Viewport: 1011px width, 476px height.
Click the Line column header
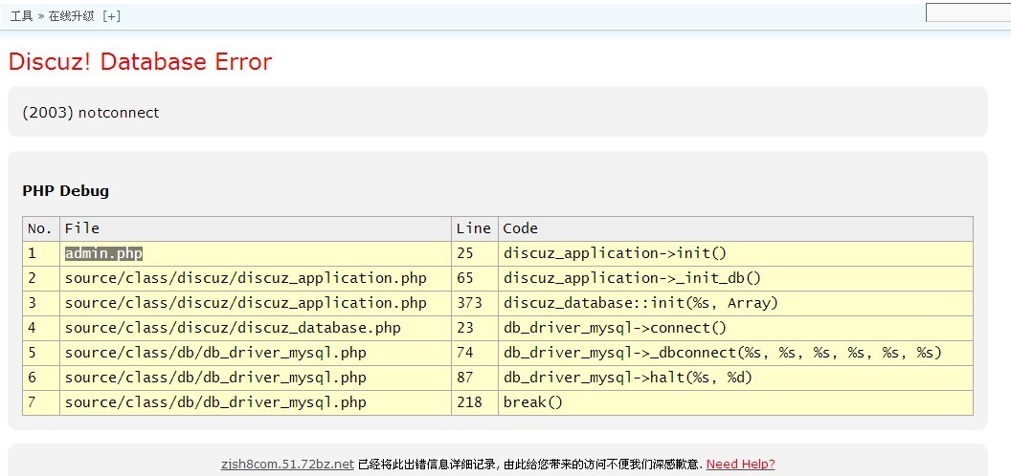[x=475, y=229]
